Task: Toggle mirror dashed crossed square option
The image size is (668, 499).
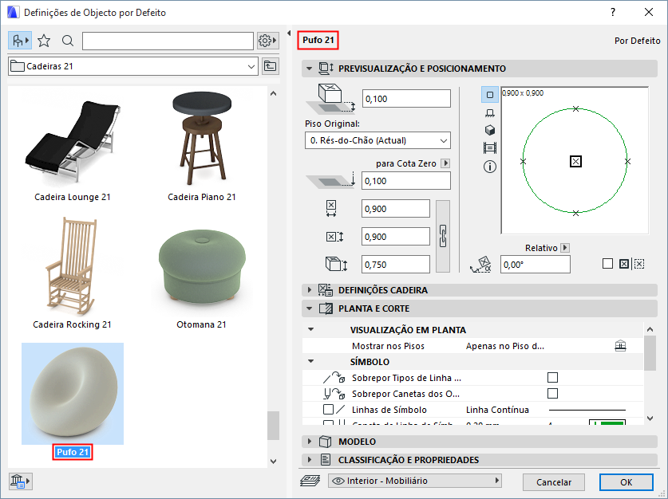Action: pyautogui.click(x=639, y=264)
